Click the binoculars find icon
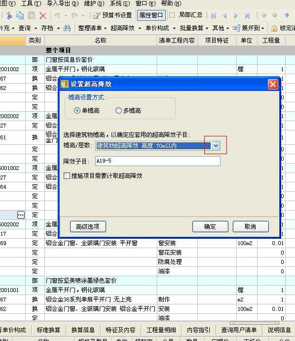Screen dimensions: 295x341 click(67, 28)
